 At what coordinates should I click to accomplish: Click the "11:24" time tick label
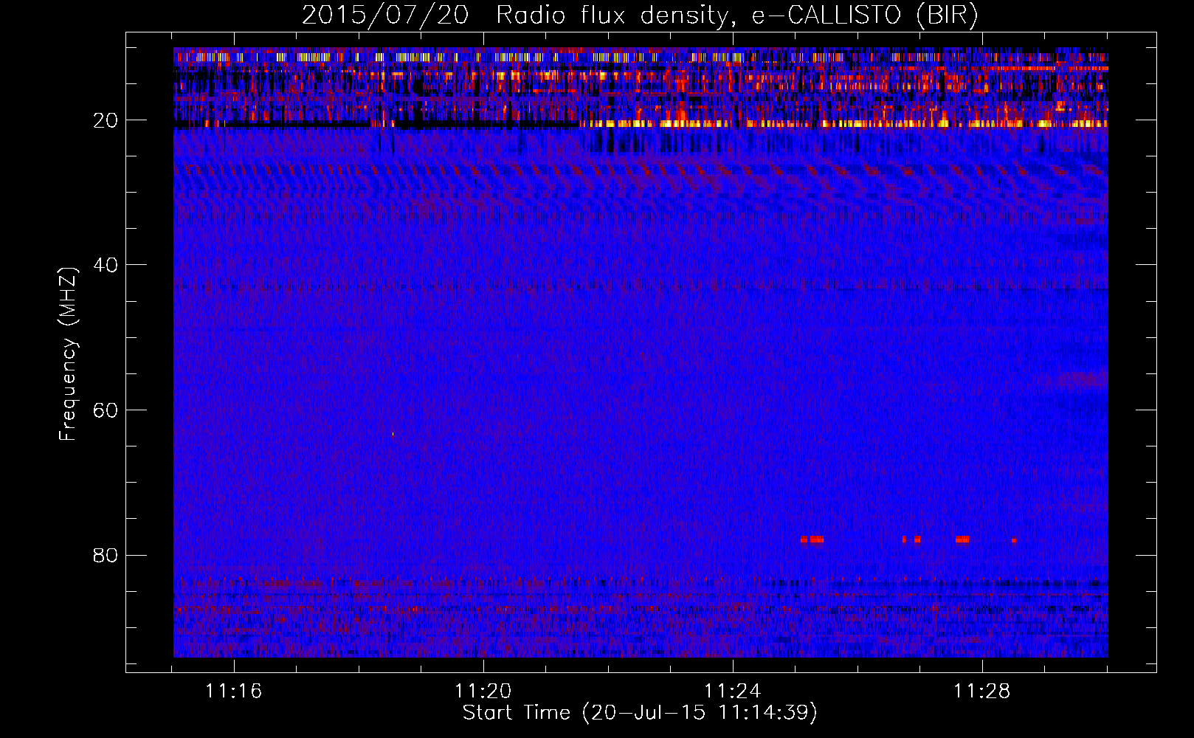tap(733, 692)
